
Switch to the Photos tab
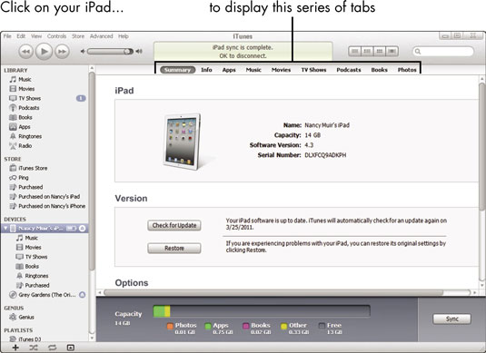click(407, 70)
